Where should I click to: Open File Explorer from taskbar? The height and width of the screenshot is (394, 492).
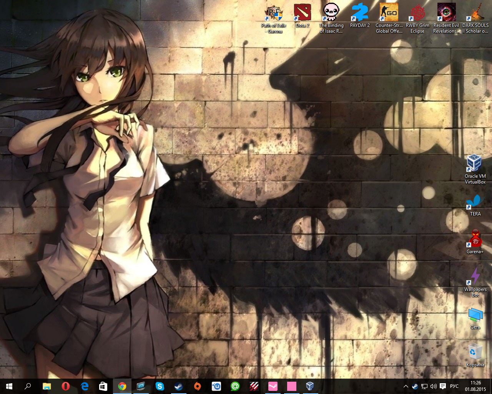click(x=47, y=386)
